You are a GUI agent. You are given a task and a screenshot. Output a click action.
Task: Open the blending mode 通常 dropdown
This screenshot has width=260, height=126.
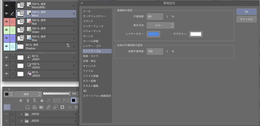click(28, 94)
